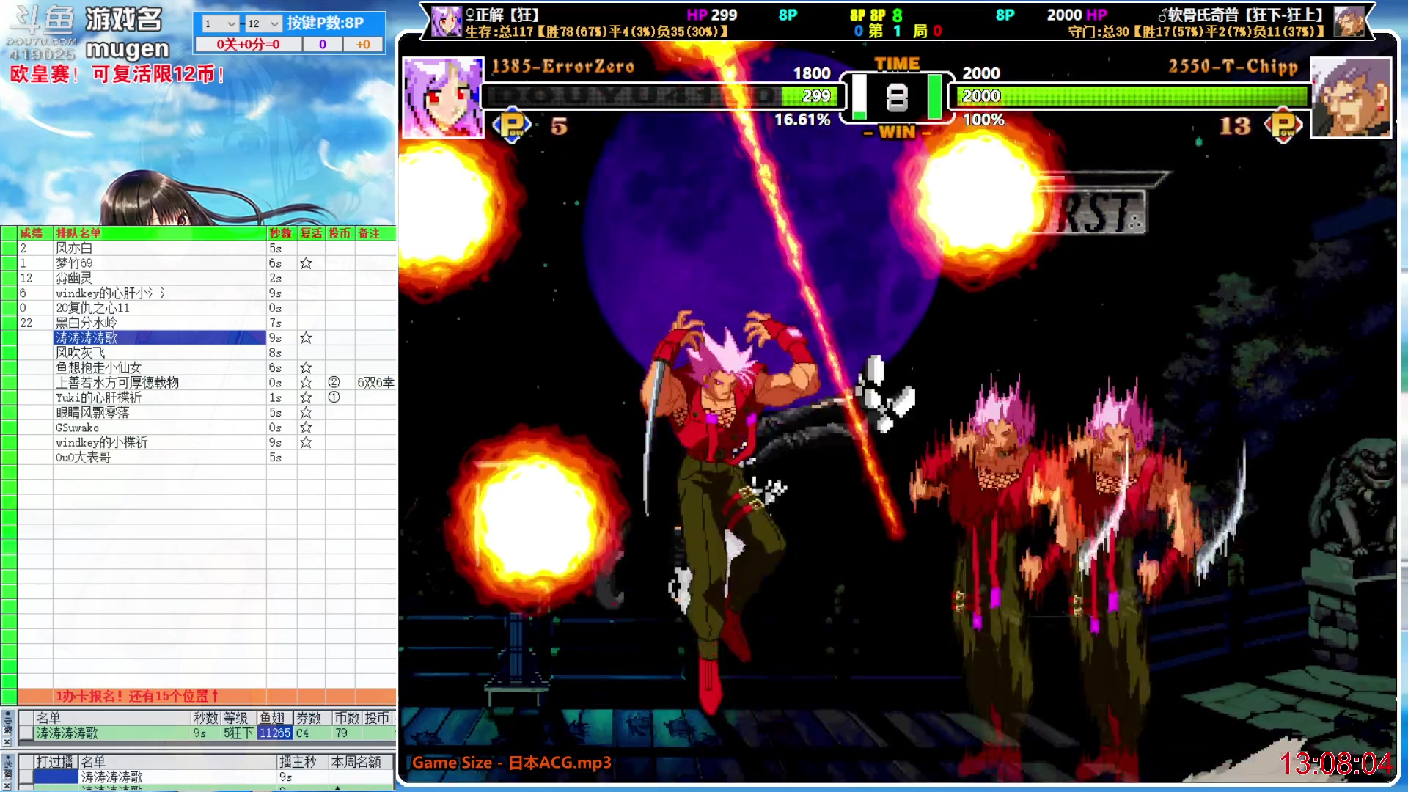Select the GSuwako name cell
Viewport: 1408px width, 792px height.
click(160, 428)
